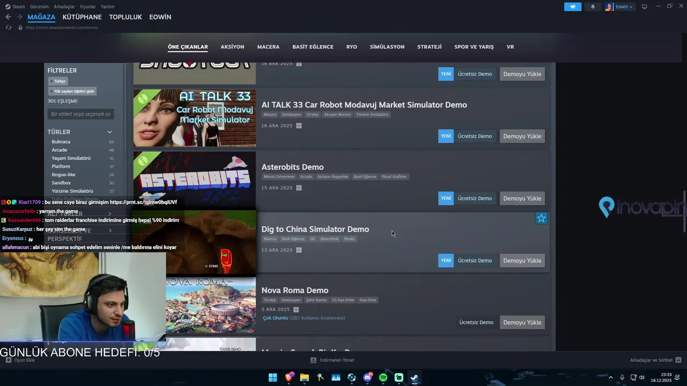Go back with the left arrow icon
The image size is (687, 386).
pos(8,17)
